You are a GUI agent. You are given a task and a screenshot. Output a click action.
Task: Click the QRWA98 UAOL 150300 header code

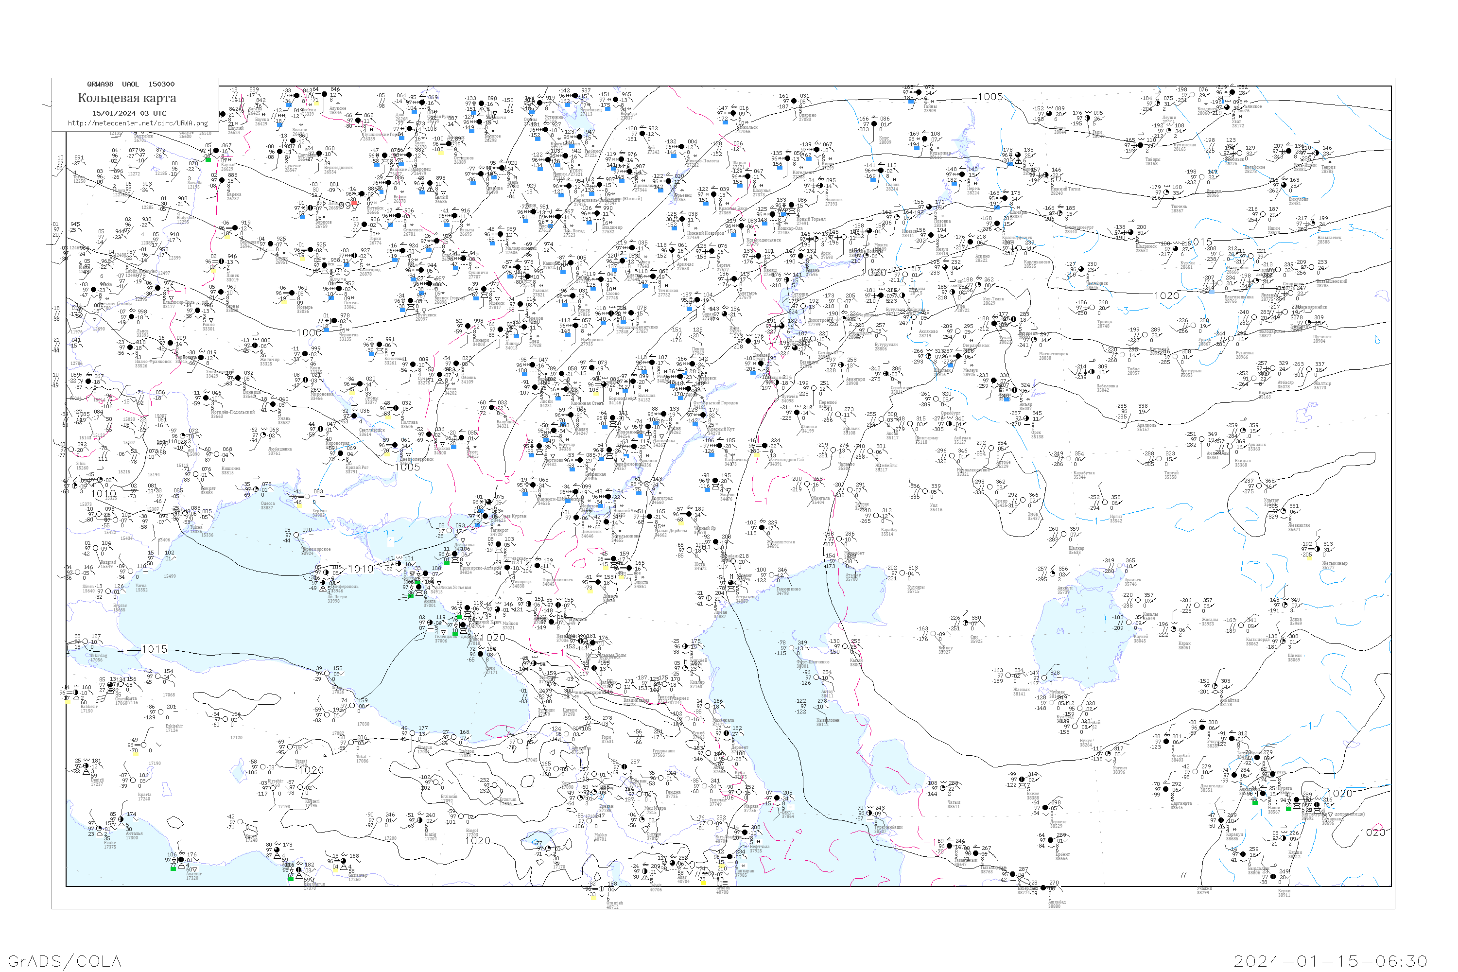pyautogui.click(x=130, y=84)
